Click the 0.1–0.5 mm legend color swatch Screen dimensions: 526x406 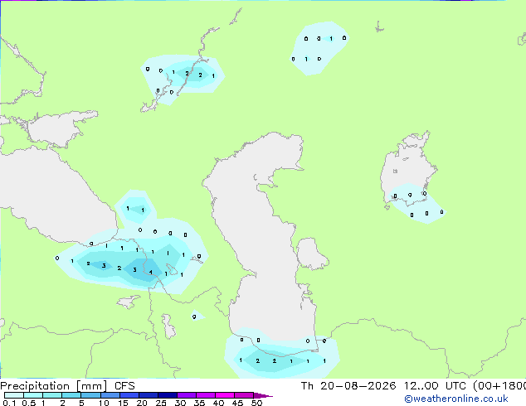(14, 395)
